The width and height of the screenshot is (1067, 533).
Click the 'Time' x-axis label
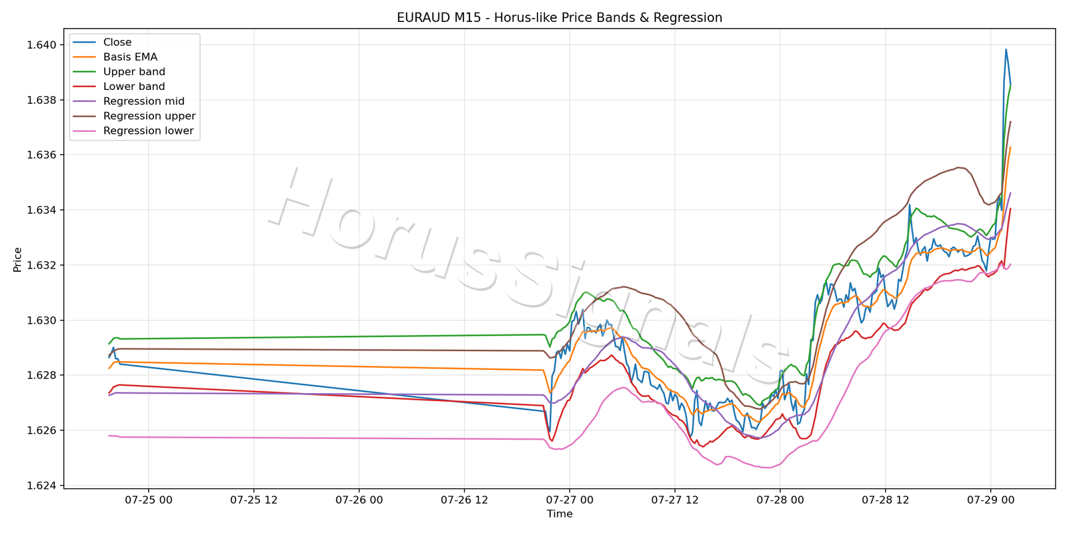[x=560, y=514]
